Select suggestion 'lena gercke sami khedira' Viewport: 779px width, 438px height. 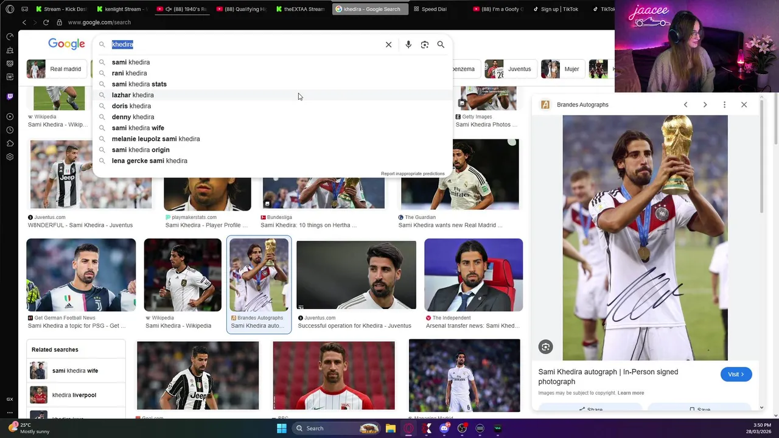tap(273, 161)
